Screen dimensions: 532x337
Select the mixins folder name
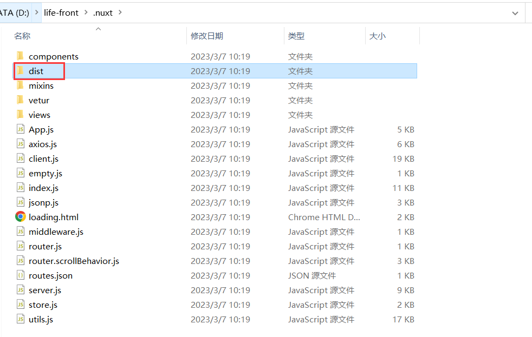point(41,85)
